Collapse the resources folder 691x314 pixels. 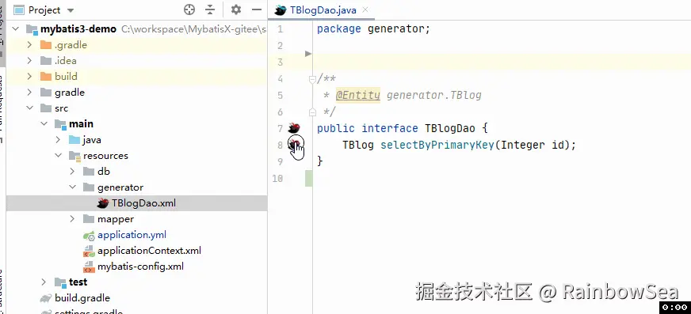[x=58, y=156]
